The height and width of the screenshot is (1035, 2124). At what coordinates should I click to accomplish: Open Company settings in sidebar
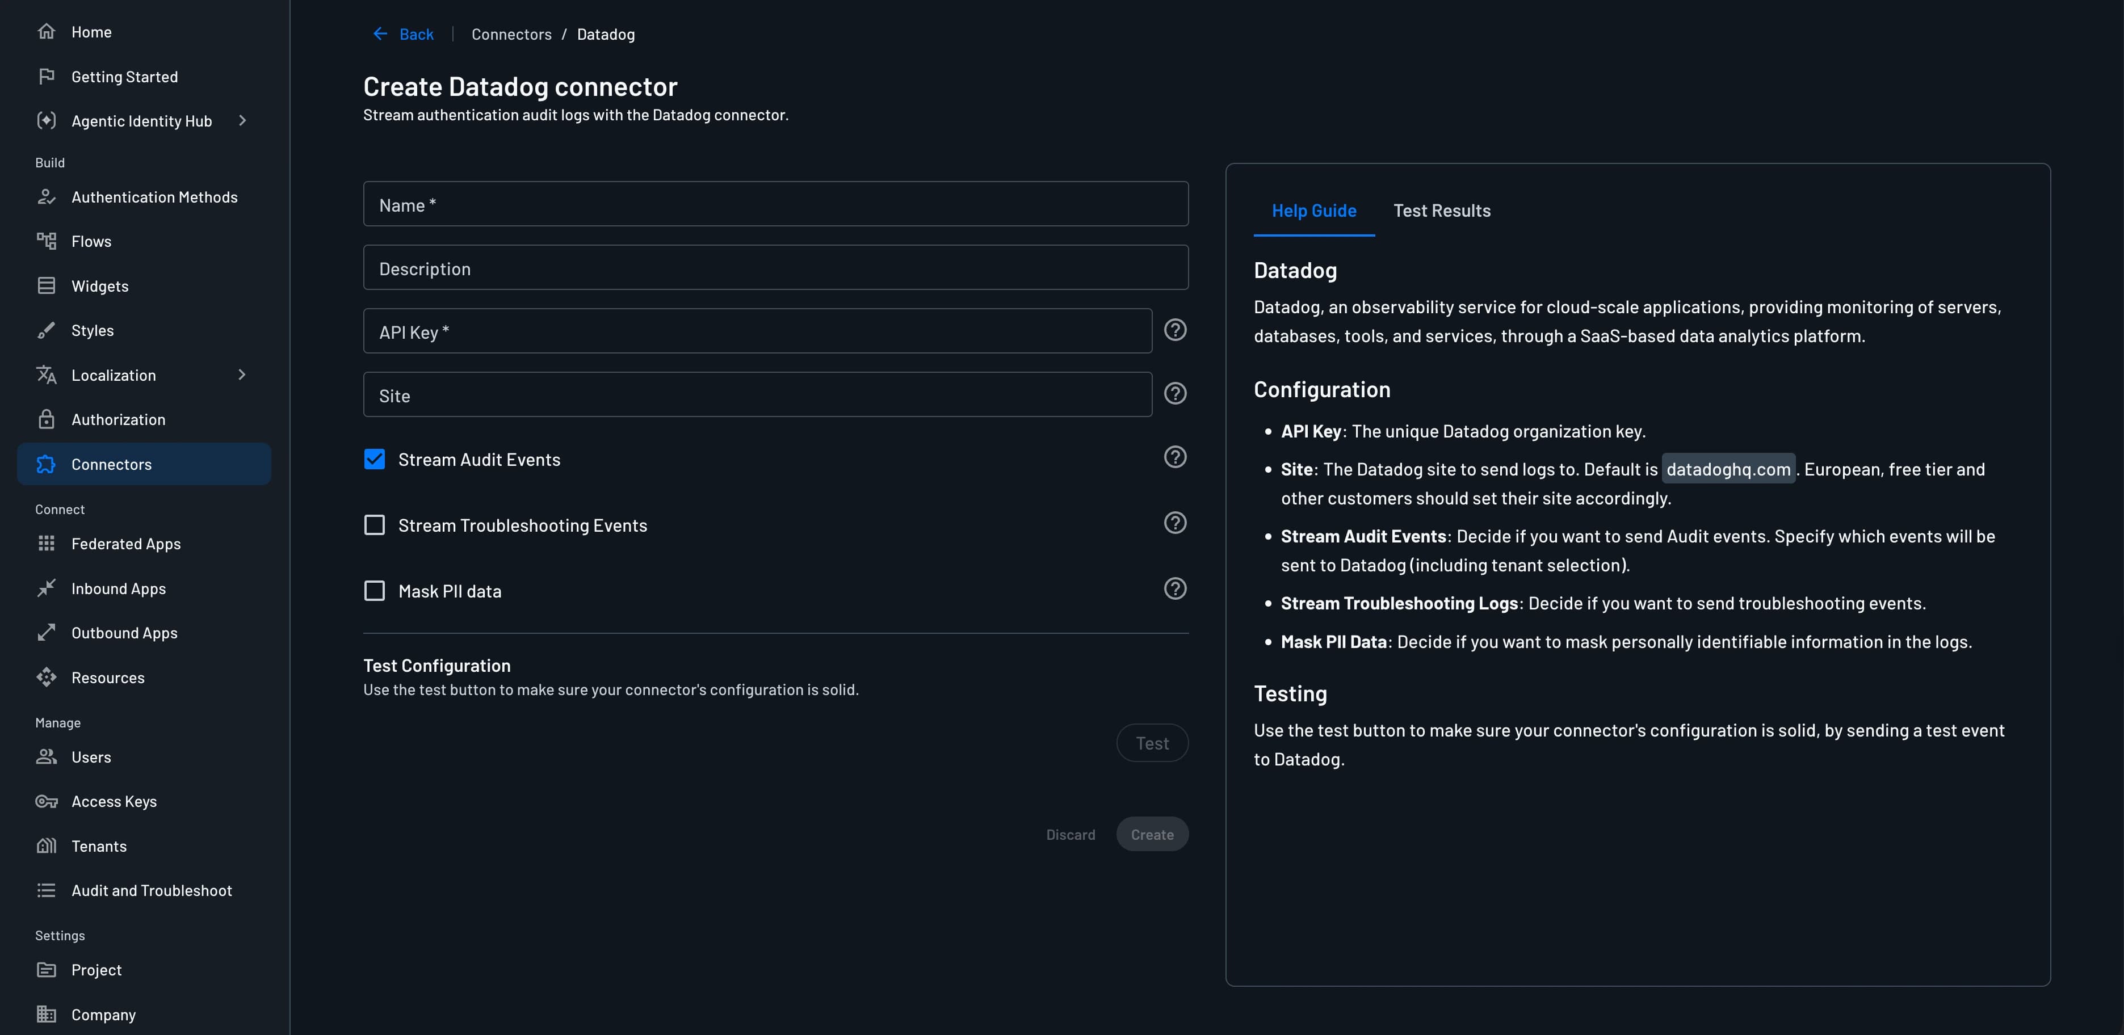point(144,1015)
